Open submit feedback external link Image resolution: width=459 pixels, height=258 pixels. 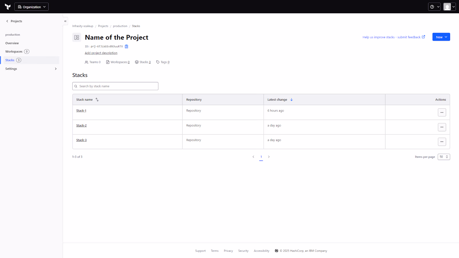point(394,37)
